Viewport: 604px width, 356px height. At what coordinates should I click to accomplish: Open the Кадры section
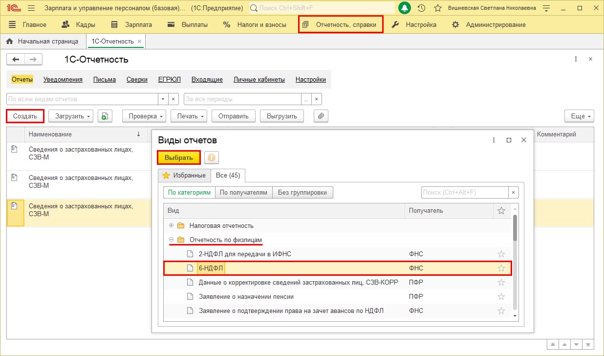click(79, 24)
